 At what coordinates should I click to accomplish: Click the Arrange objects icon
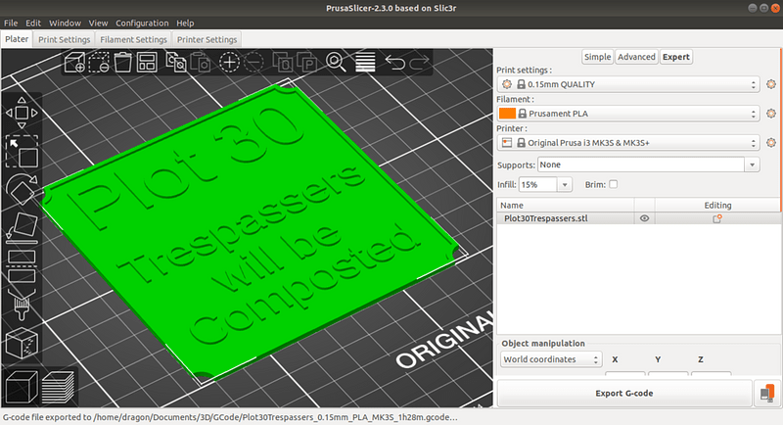pos(147,63)
